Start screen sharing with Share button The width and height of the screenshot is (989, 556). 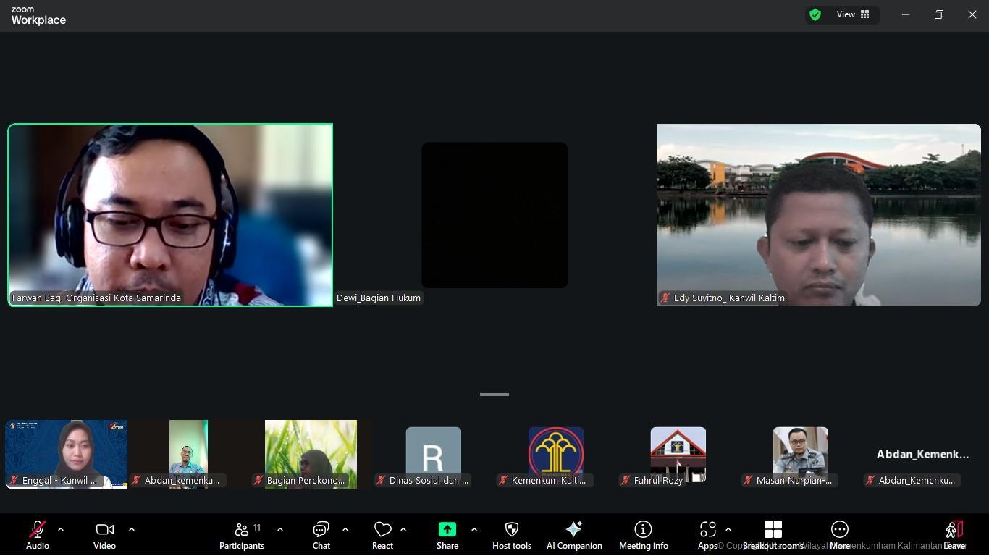pyautogui.click(x=447, y=534)
